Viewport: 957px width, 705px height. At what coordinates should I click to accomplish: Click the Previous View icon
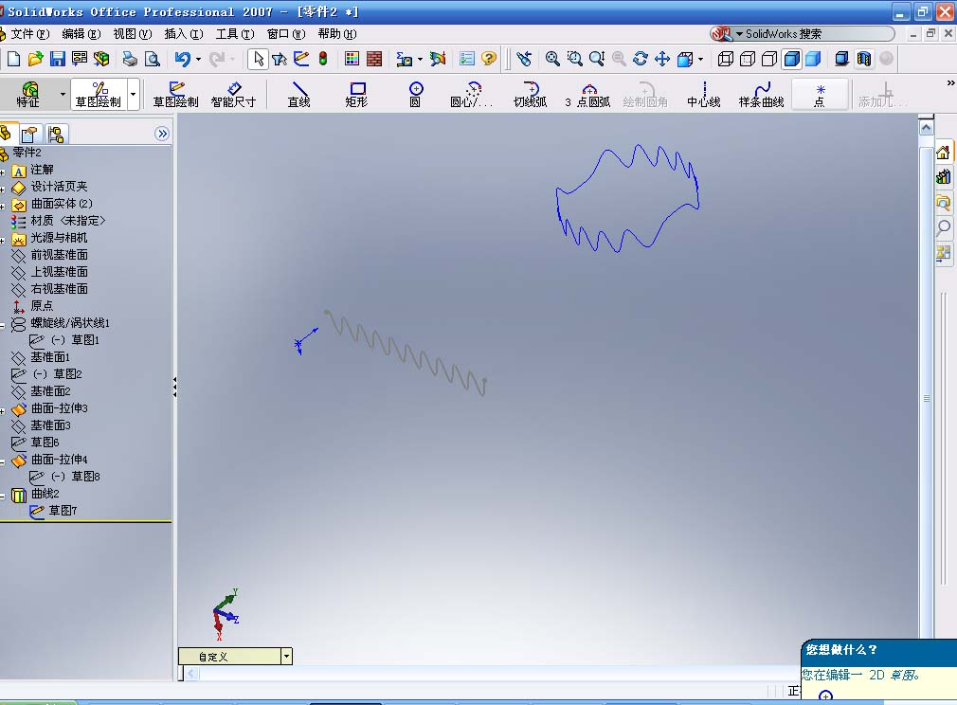pyautogui.click(x=524, y=59)
